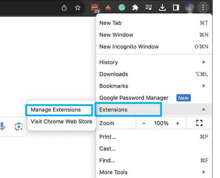220x178 pixels.
Task: Click the orange leaf extension icon
Action: point(108,8)
